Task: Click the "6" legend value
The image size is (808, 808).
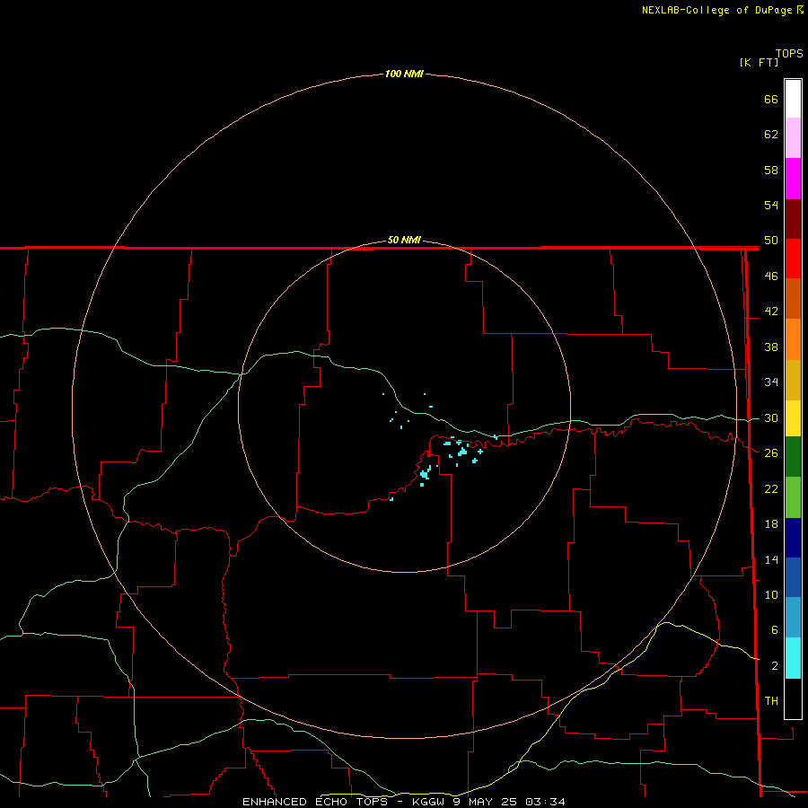Action: (774, 630)
